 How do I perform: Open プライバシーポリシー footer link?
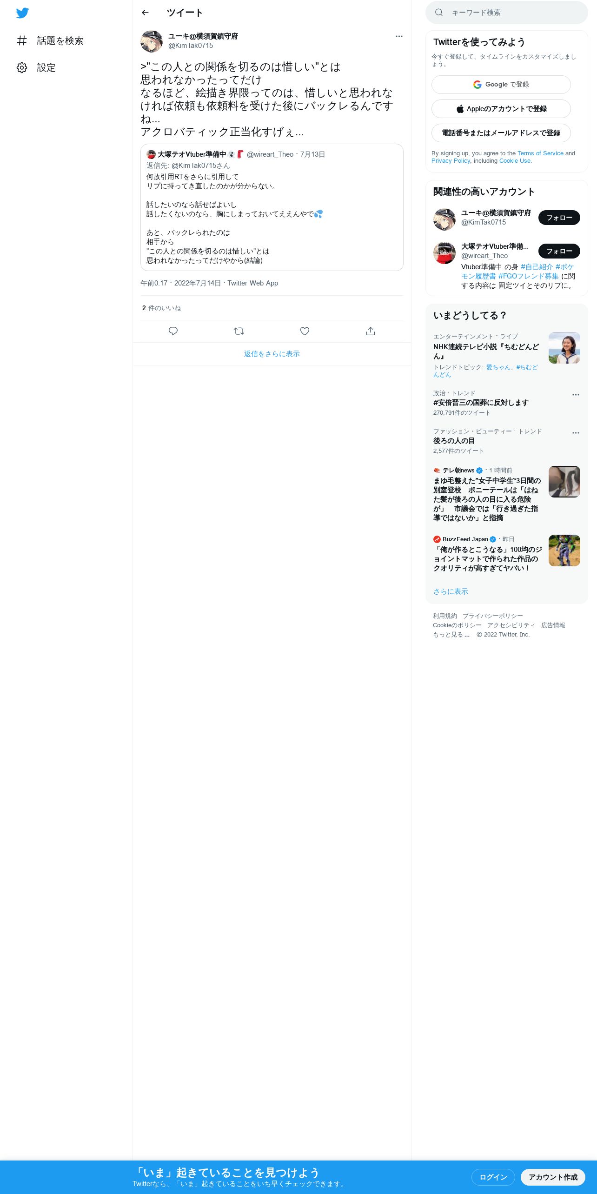click(x=493, y=616)
